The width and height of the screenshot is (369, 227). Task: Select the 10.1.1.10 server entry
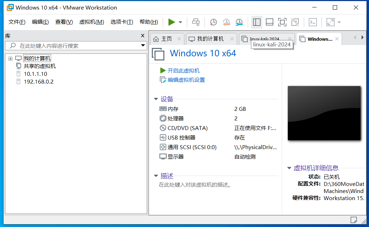[x=35, y=74]
